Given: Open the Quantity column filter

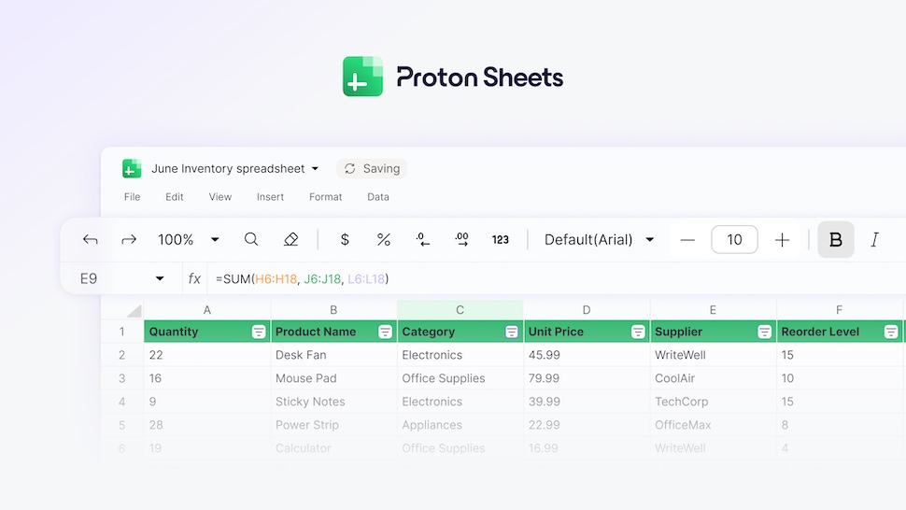Looking at the screenshot, I should tap(259, 332).
